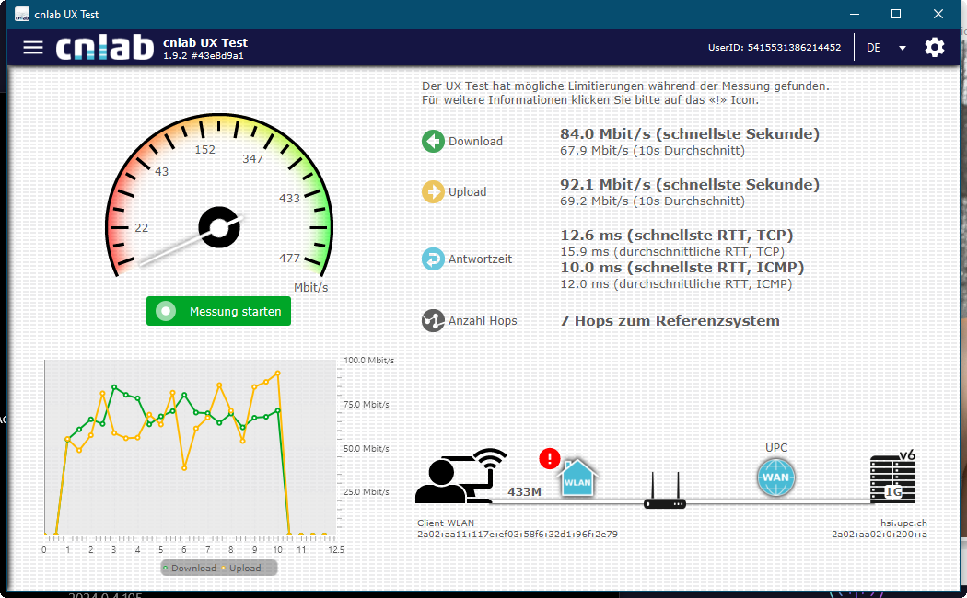Click the speedometer gauge needle hub

coord(220,227)
